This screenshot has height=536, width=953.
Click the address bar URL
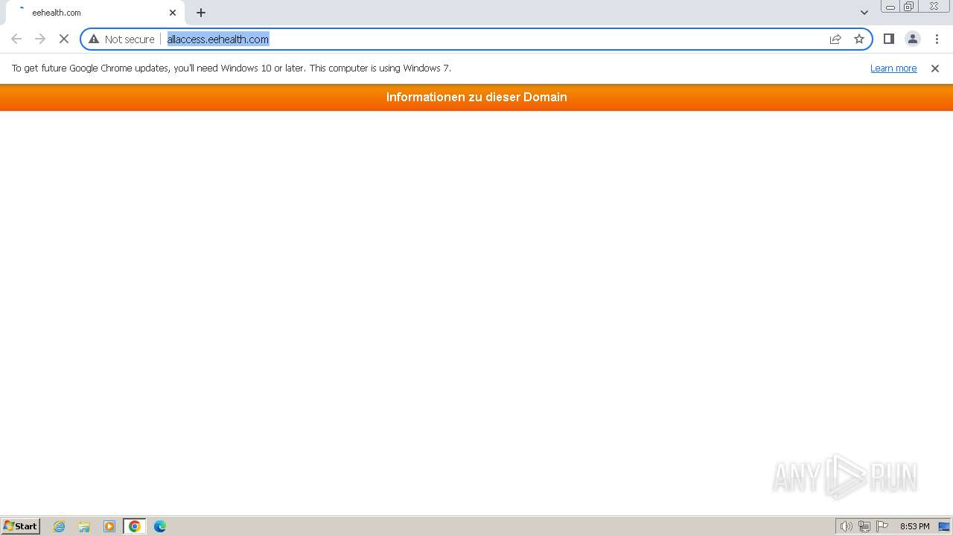[x=218, y=39]
